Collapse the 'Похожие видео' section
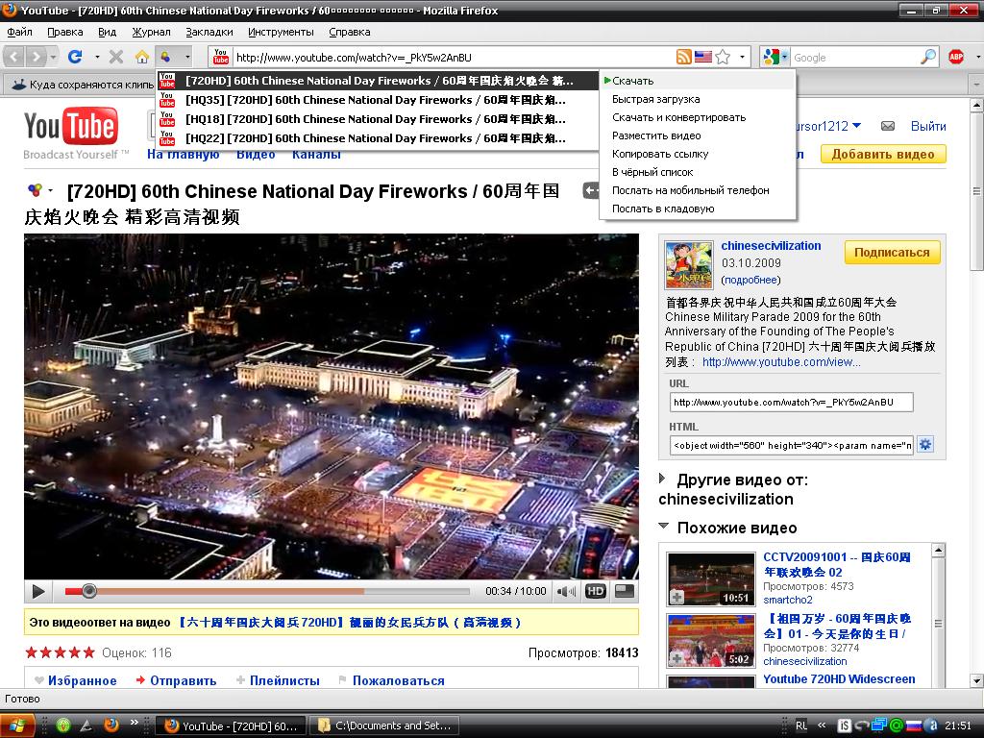984x738 pixels. (x=663, y=527)
